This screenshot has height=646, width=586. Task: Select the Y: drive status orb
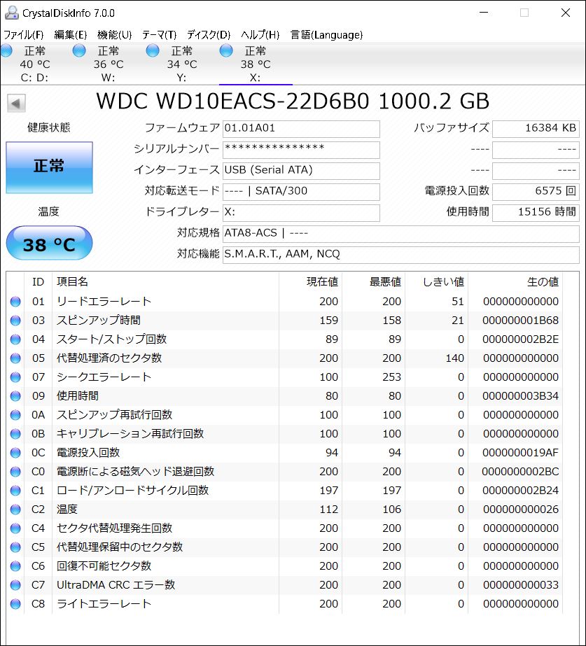(x=153, y=50)
